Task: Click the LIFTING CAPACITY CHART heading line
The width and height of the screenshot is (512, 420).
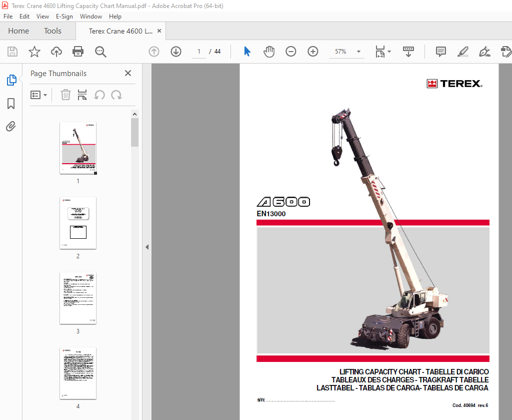Action: click(414, 372)
